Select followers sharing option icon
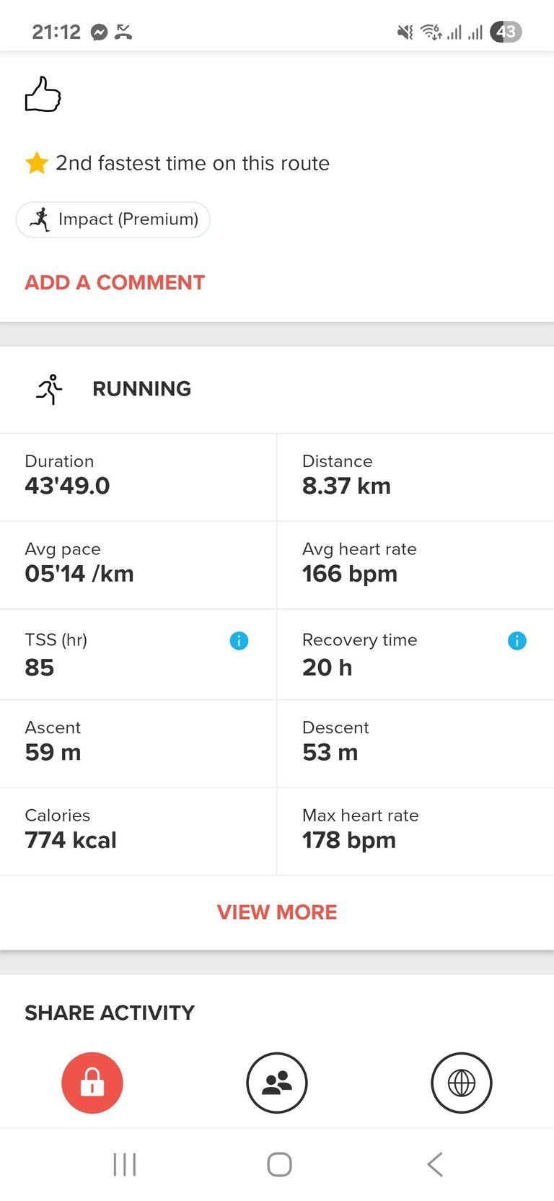Viewport: 554px width, 1201px height. point(277,1083)
